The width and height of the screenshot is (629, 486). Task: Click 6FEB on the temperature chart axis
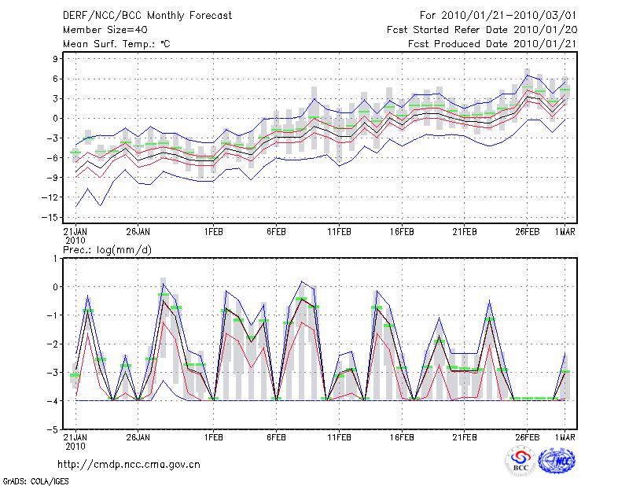pyautogui.click(x=275, y=232)
